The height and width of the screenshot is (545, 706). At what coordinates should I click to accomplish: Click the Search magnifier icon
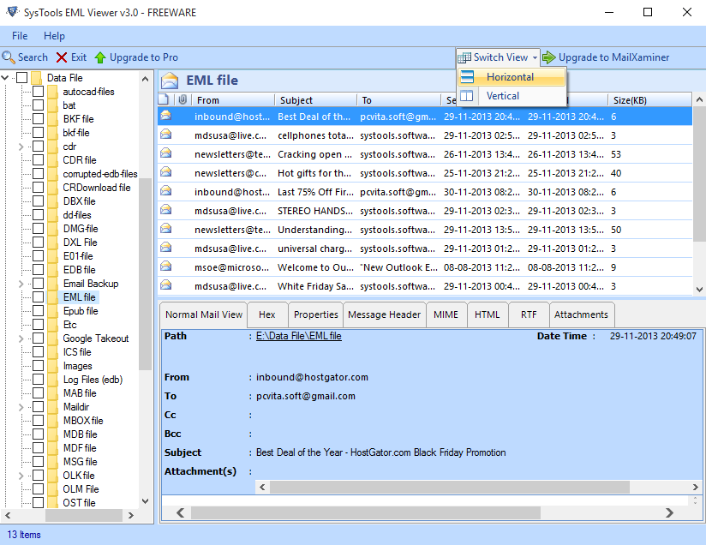click(x=9, y=57)
